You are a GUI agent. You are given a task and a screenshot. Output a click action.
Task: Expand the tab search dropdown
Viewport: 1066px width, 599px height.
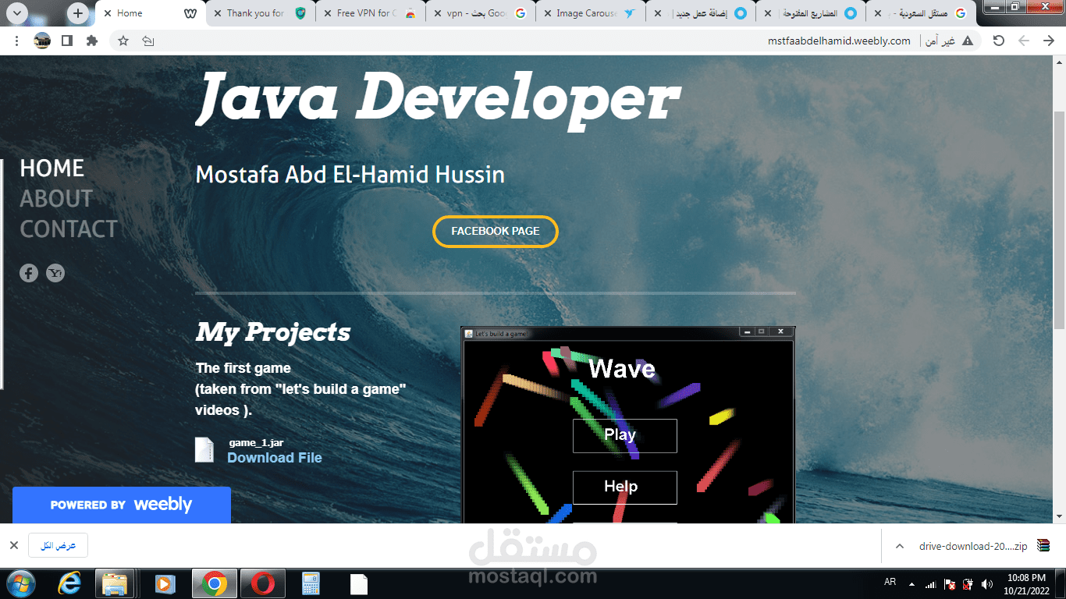point(16,13)
